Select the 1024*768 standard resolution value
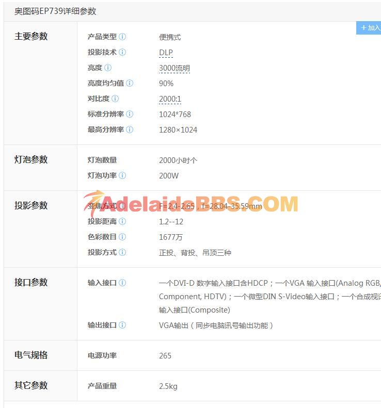This screenshot has width=381, height=408. 174,115
